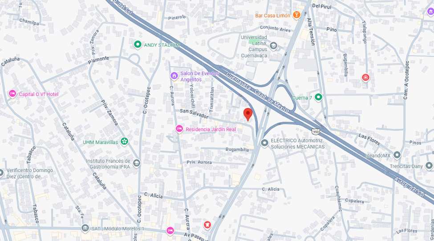Click the Residencia Jardín Real hotel icon

pos(179,129)
